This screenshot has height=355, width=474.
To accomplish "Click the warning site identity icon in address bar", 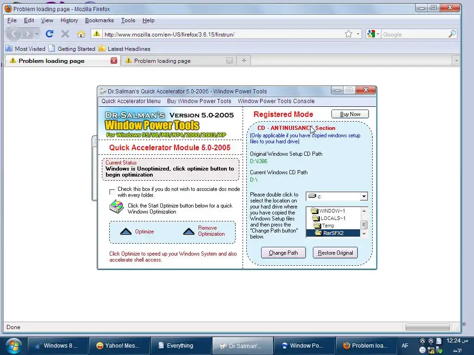I will click(97, 34).
